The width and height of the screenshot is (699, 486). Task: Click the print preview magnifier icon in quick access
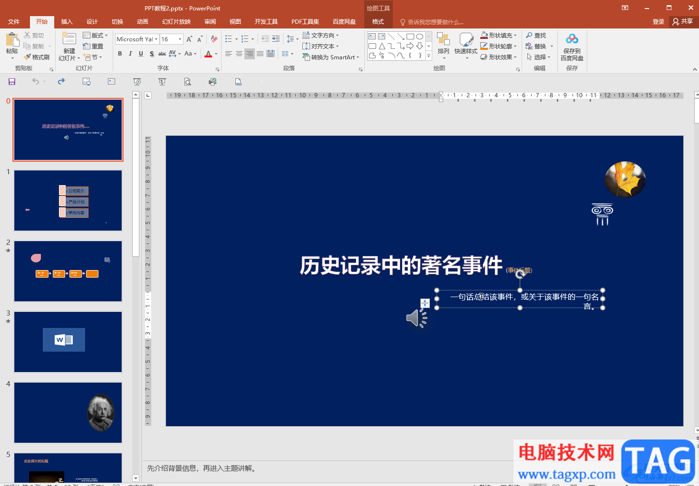pos(188,82)
